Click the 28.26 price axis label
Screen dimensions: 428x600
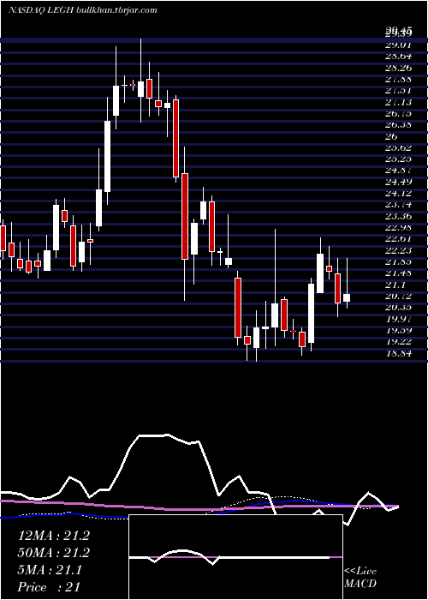pos(399,68)
